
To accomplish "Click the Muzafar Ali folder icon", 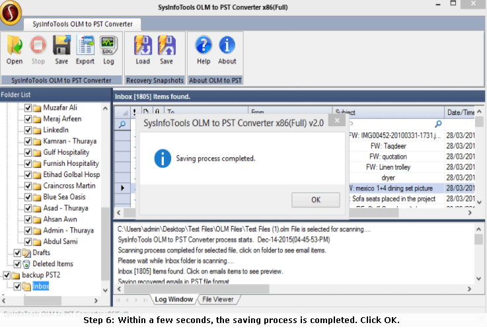I will [37, 108].
